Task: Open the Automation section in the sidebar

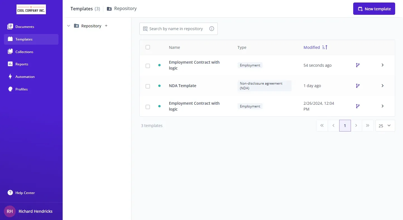Action: 25,77
